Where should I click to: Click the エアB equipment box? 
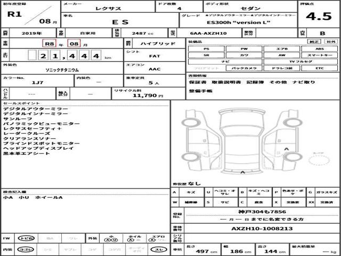[282, 49]
